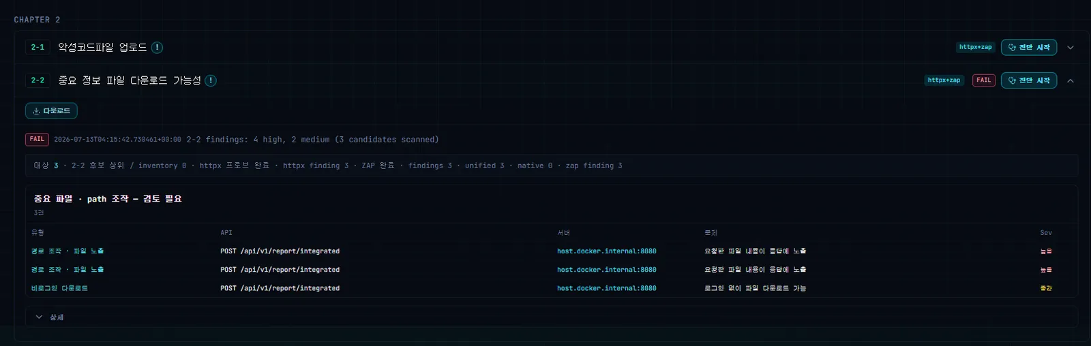This screenshot has height=346, width=1091.
Task: Click the 서버 column header
Action: [563, 233]
